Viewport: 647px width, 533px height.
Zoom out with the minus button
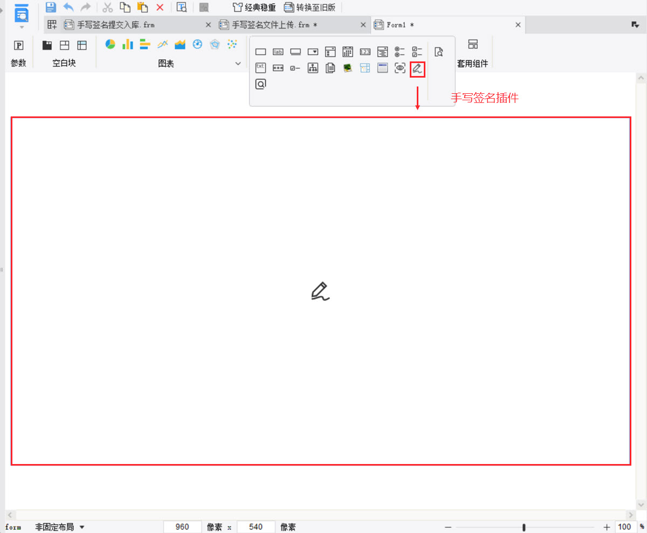[x=448, y=527]
